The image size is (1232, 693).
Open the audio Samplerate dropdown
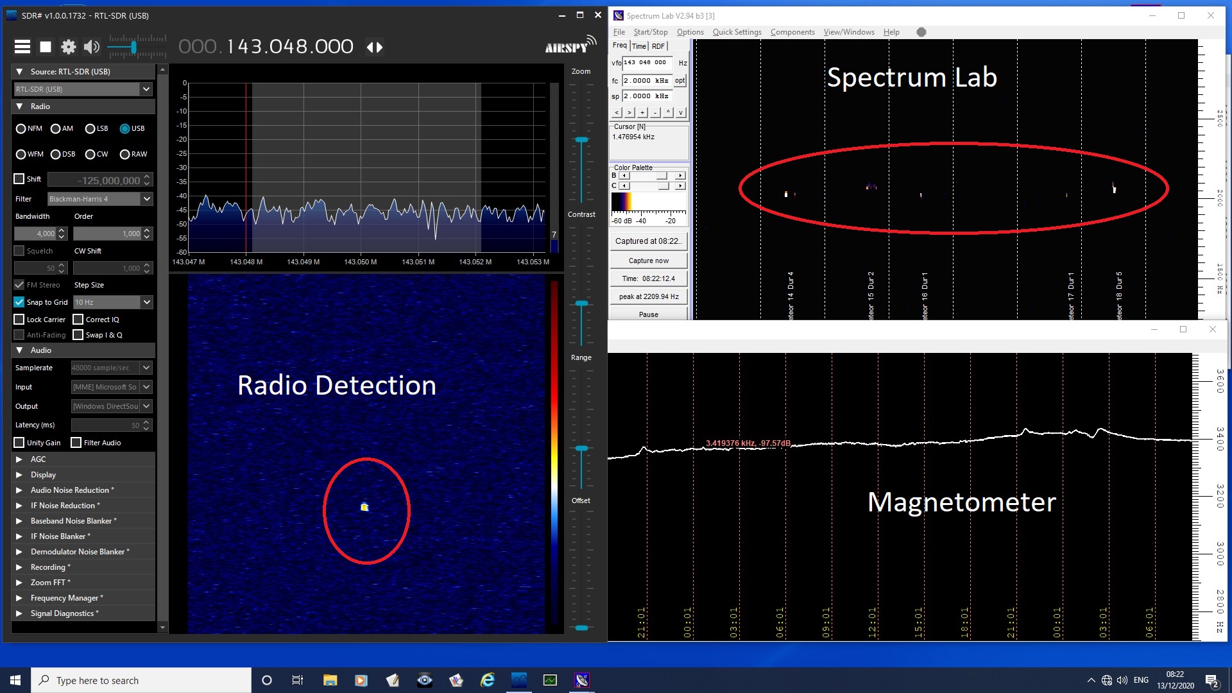[112, 368]
